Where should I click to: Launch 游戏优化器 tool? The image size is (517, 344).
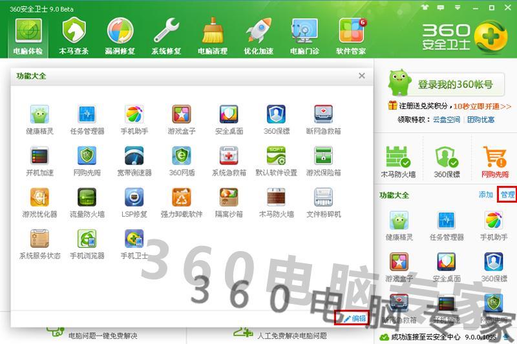(x=39, y=203)
